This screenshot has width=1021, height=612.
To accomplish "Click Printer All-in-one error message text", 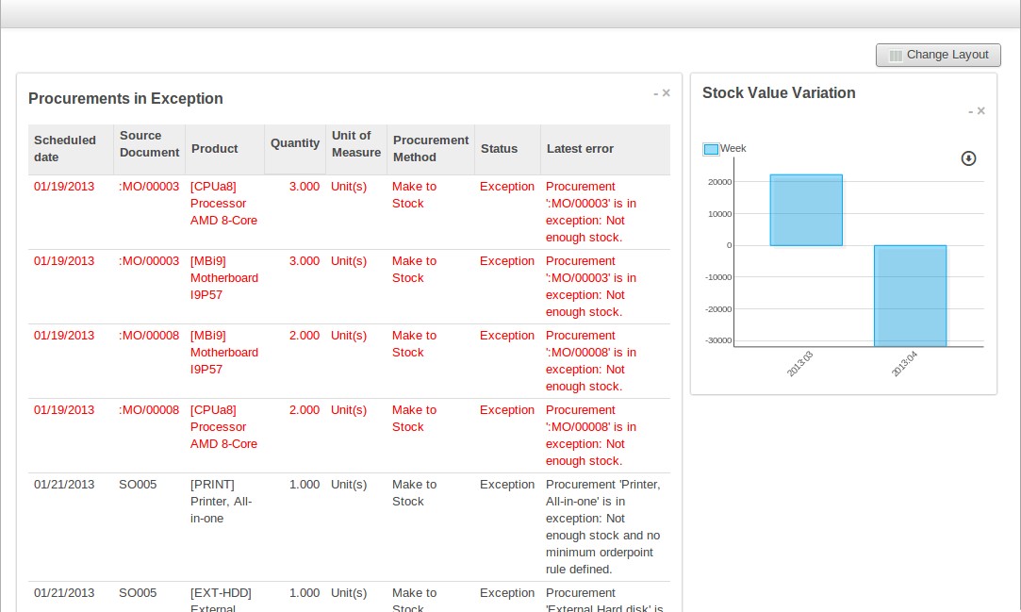I will pos(603,527).
